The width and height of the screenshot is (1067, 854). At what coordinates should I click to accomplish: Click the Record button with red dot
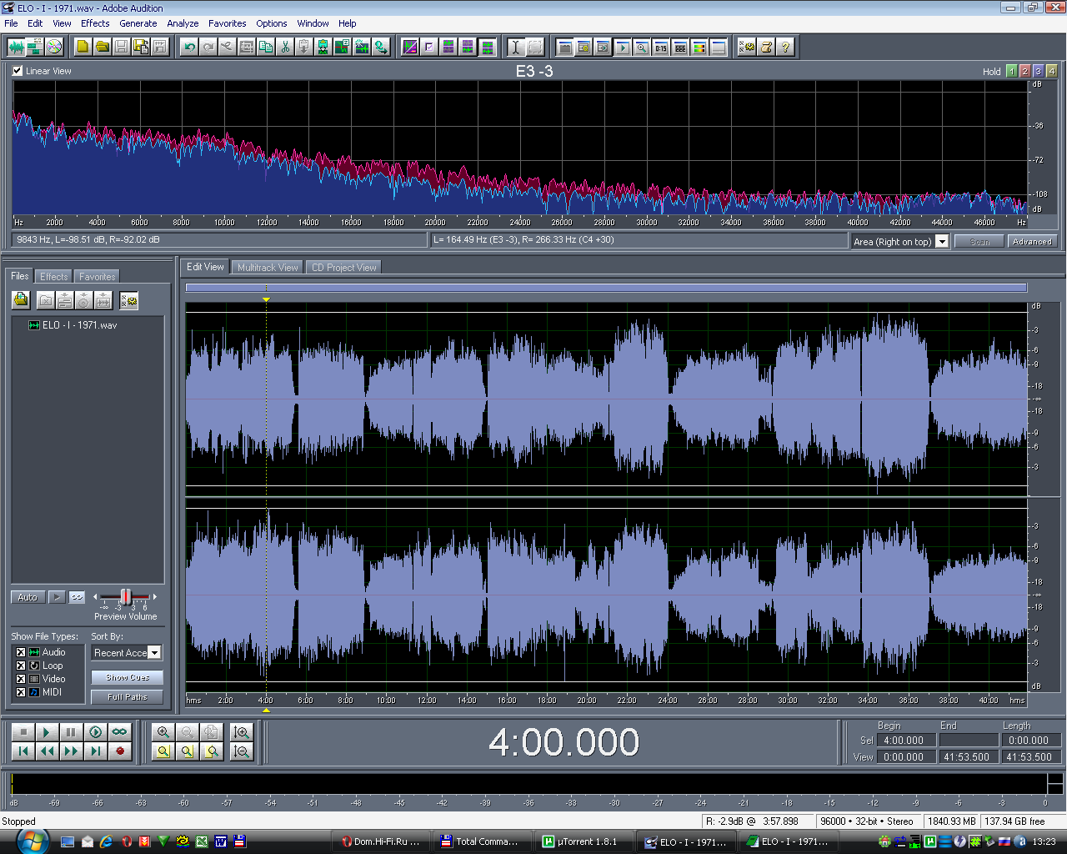point(119,751)
